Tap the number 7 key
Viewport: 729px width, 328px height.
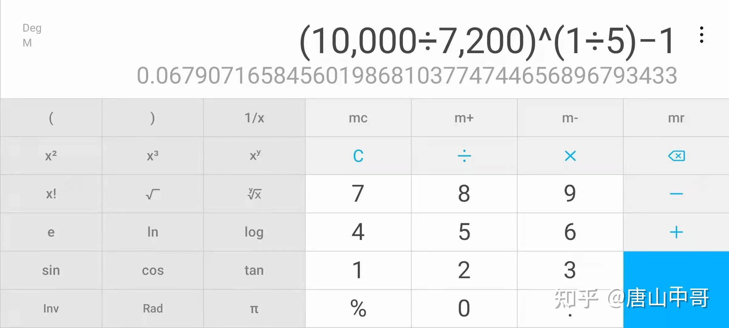[358, 194]
